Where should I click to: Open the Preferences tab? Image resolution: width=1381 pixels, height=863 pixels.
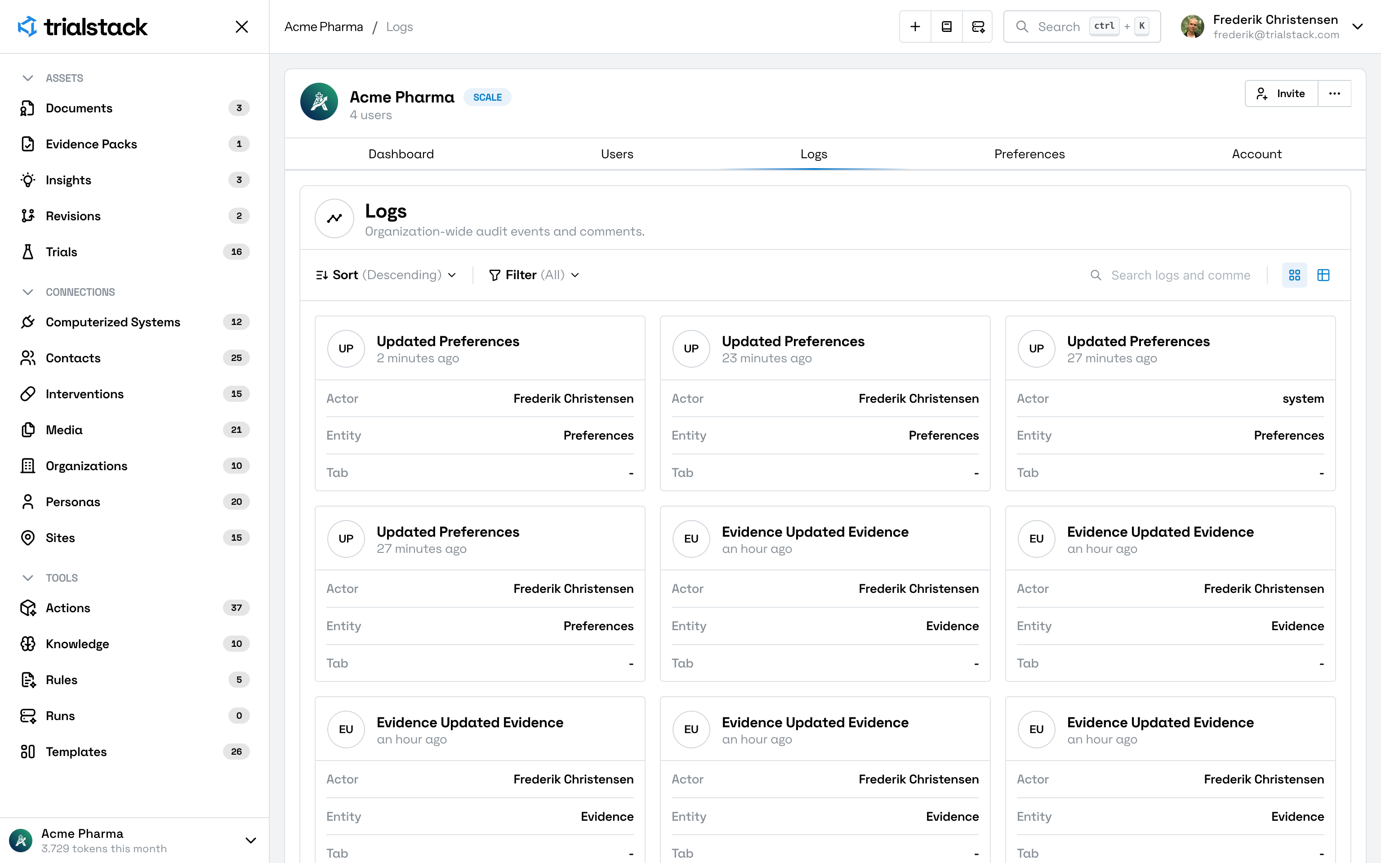1029,154
